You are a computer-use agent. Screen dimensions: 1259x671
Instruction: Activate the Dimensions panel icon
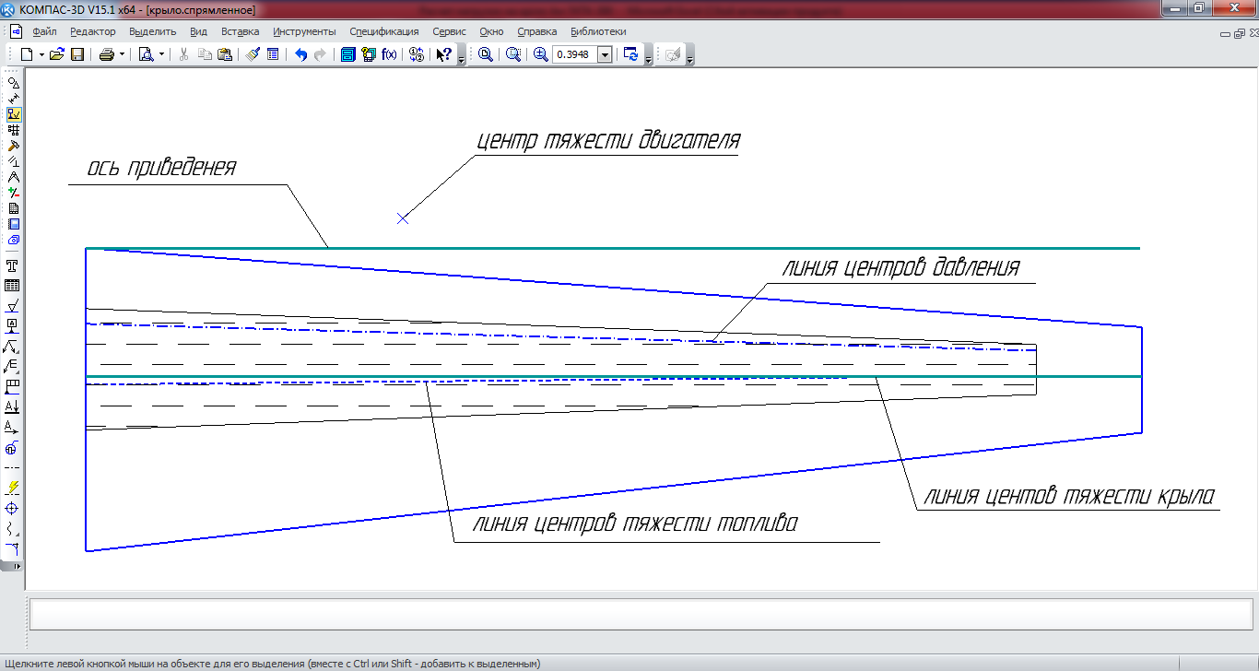14,99
